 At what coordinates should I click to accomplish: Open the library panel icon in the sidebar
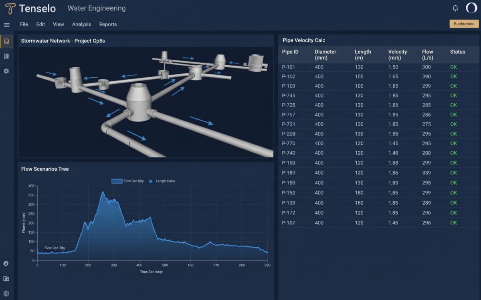pyautogui.click(x=6, y=56)
